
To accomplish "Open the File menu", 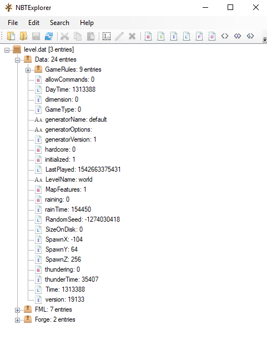I will tap(13, 23).
